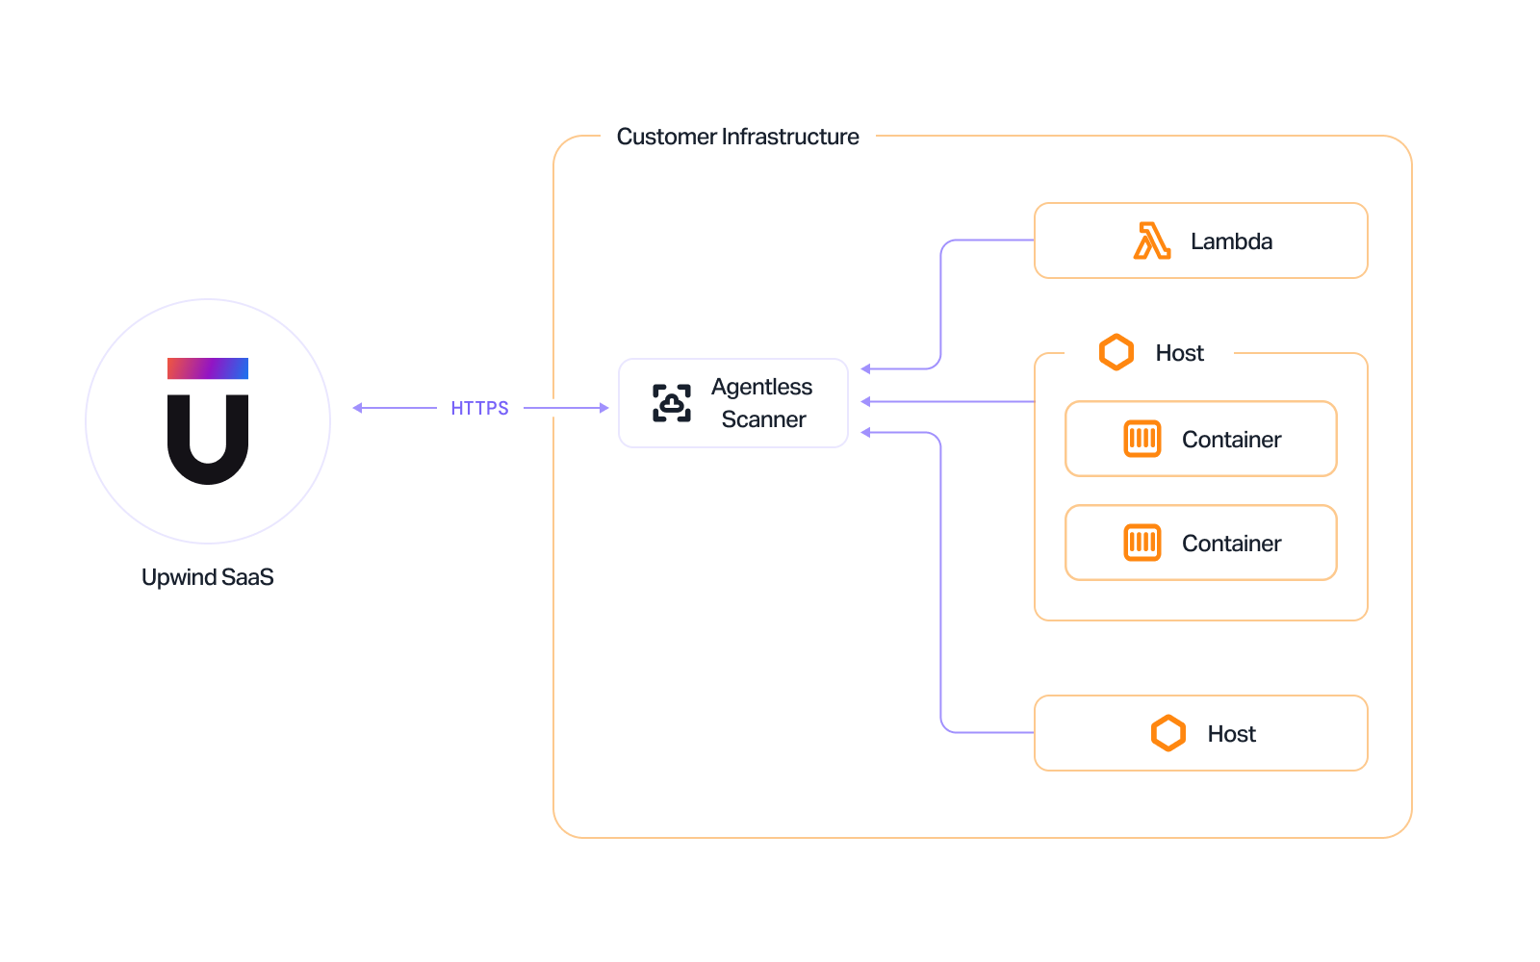Viewport: 1540px width, 962px height.
Task: Click the first Container label
Action: [1232, 440]
